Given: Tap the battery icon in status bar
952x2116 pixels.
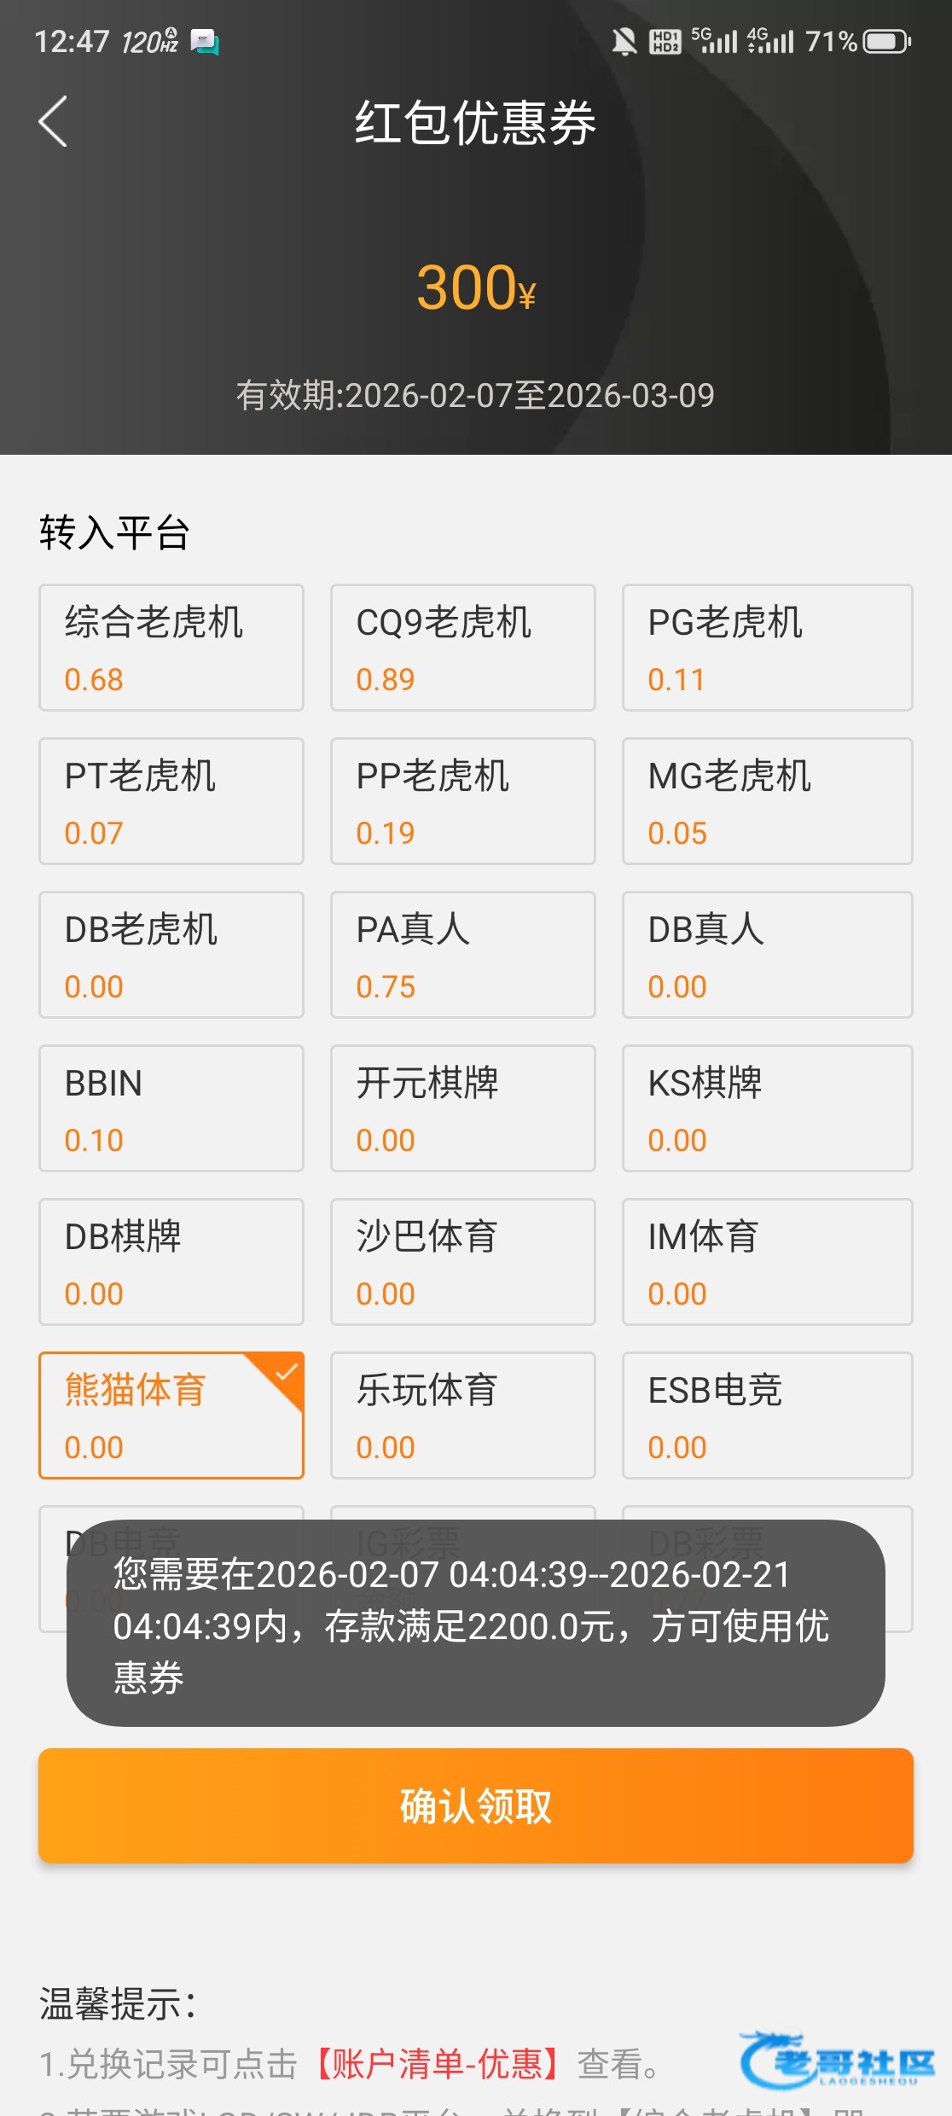Looking at the screenshot, I should 887,41.
